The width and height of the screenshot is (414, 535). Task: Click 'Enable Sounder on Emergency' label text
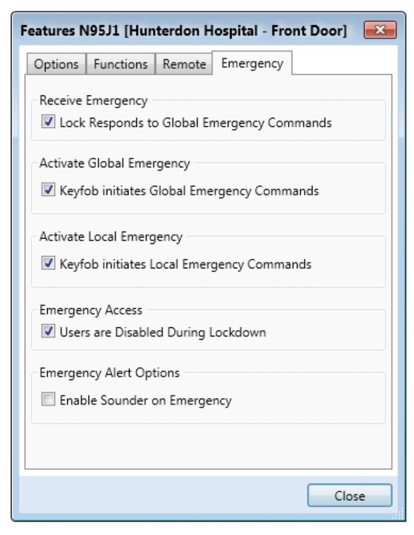[x=146, y=400]
